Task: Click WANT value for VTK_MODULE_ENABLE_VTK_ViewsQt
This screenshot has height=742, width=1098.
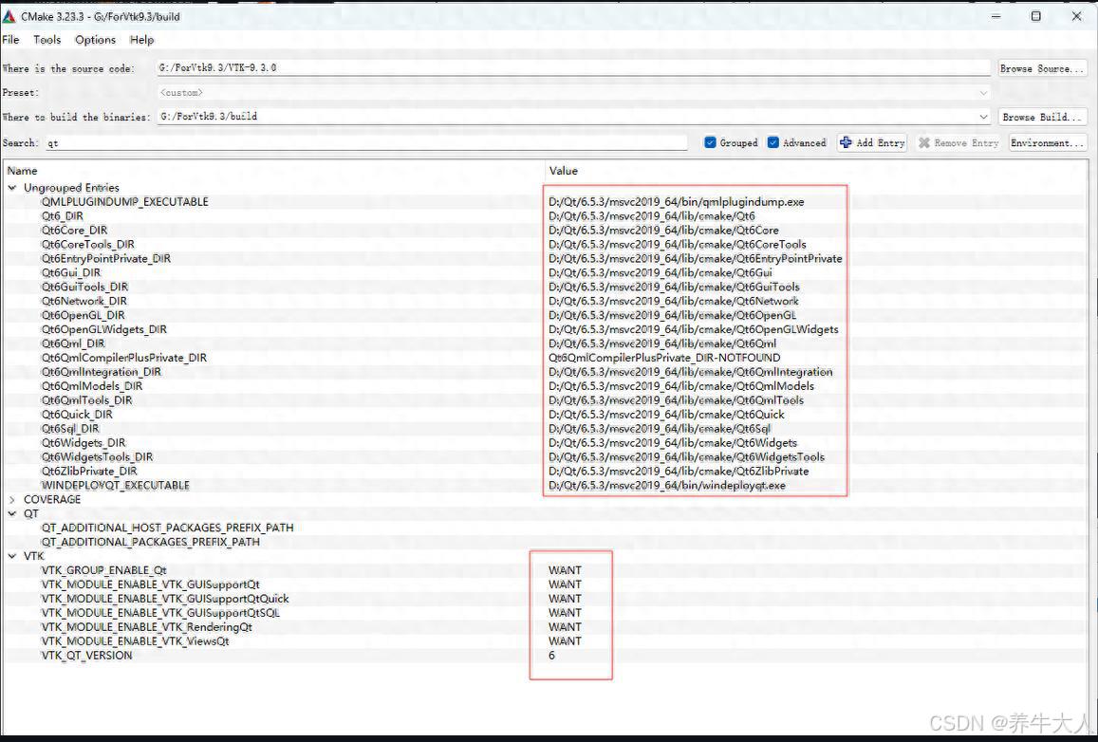Action: click(565, 641)
